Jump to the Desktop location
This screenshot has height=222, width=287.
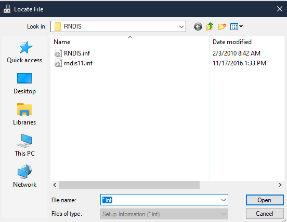pos(24,84)
